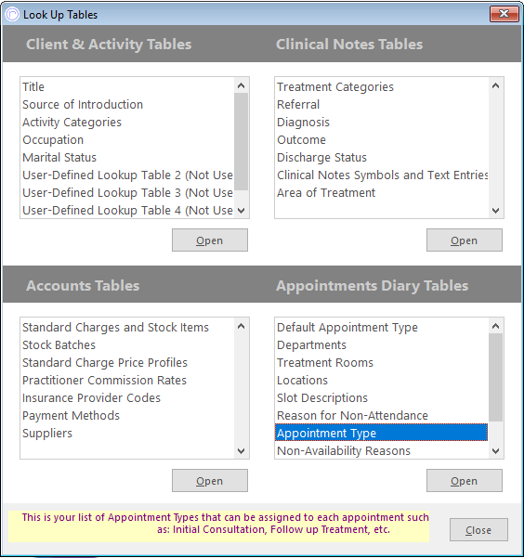The height and width of the screenshot is (558, 524).
Task: Pick Payment Methods in Accounts Tables
Action: tap(71, 415)
